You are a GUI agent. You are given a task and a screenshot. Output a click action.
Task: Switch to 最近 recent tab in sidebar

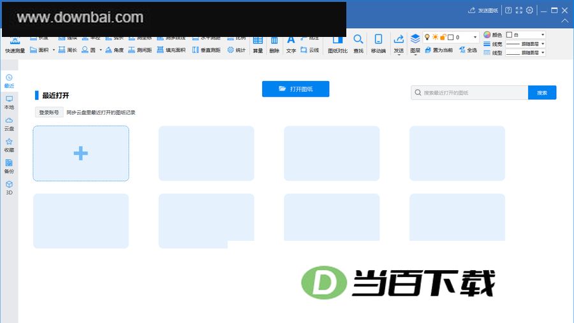[9, 81]
